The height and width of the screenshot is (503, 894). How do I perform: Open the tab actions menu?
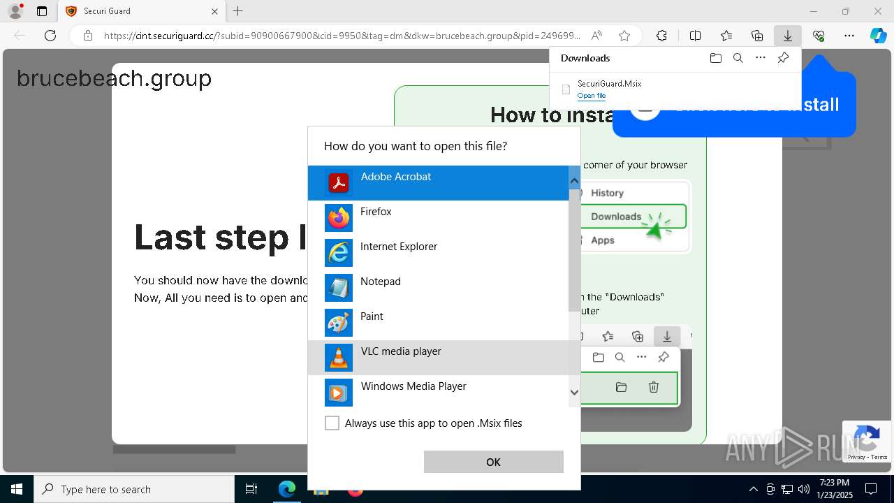[42, 11]
